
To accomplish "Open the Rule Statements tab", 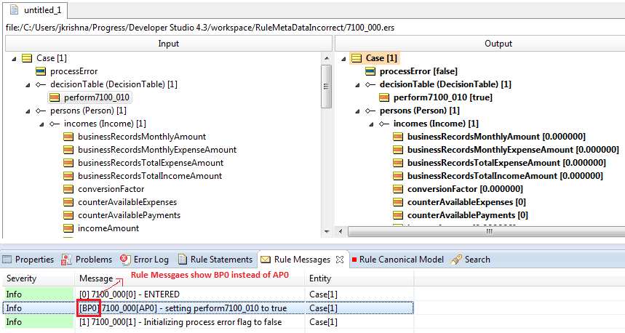I will (215, 260).
